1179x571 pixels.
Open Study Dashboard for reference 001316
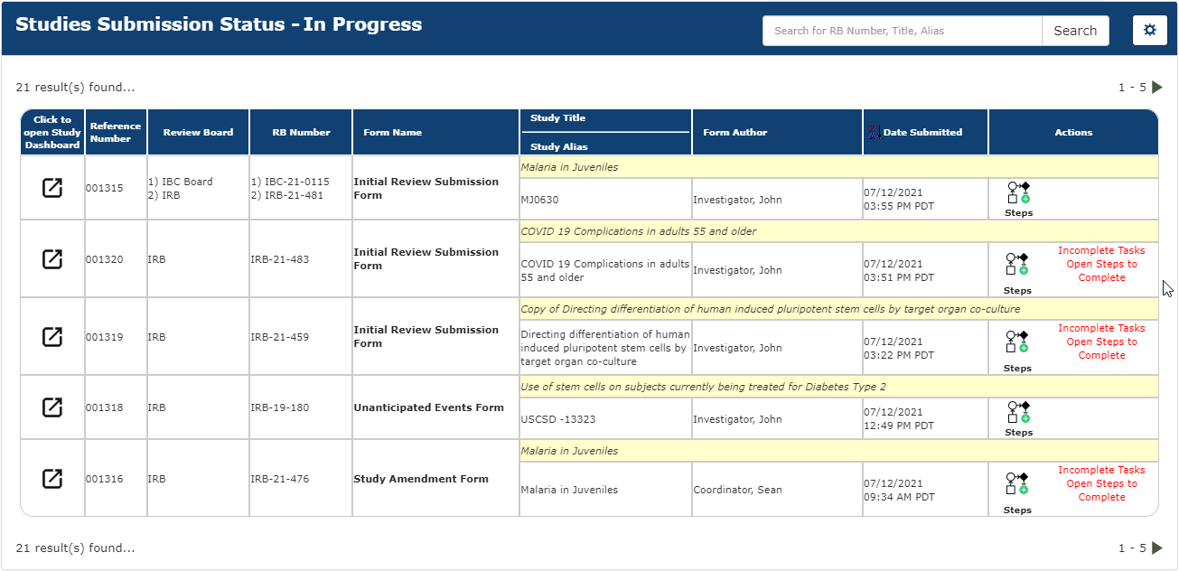tap(52, 478)
